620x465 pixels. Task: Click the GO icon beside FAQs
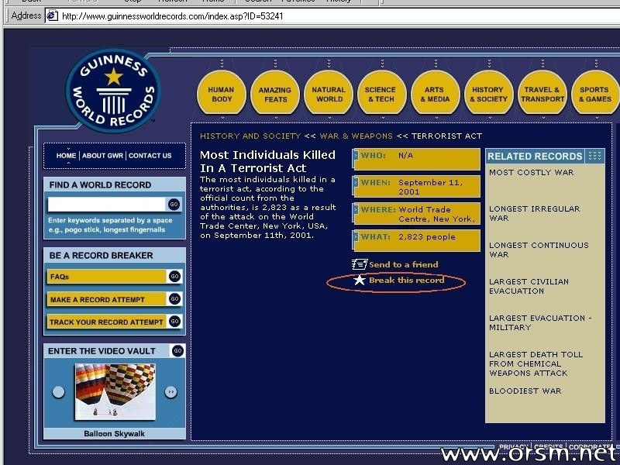[175, 277]
